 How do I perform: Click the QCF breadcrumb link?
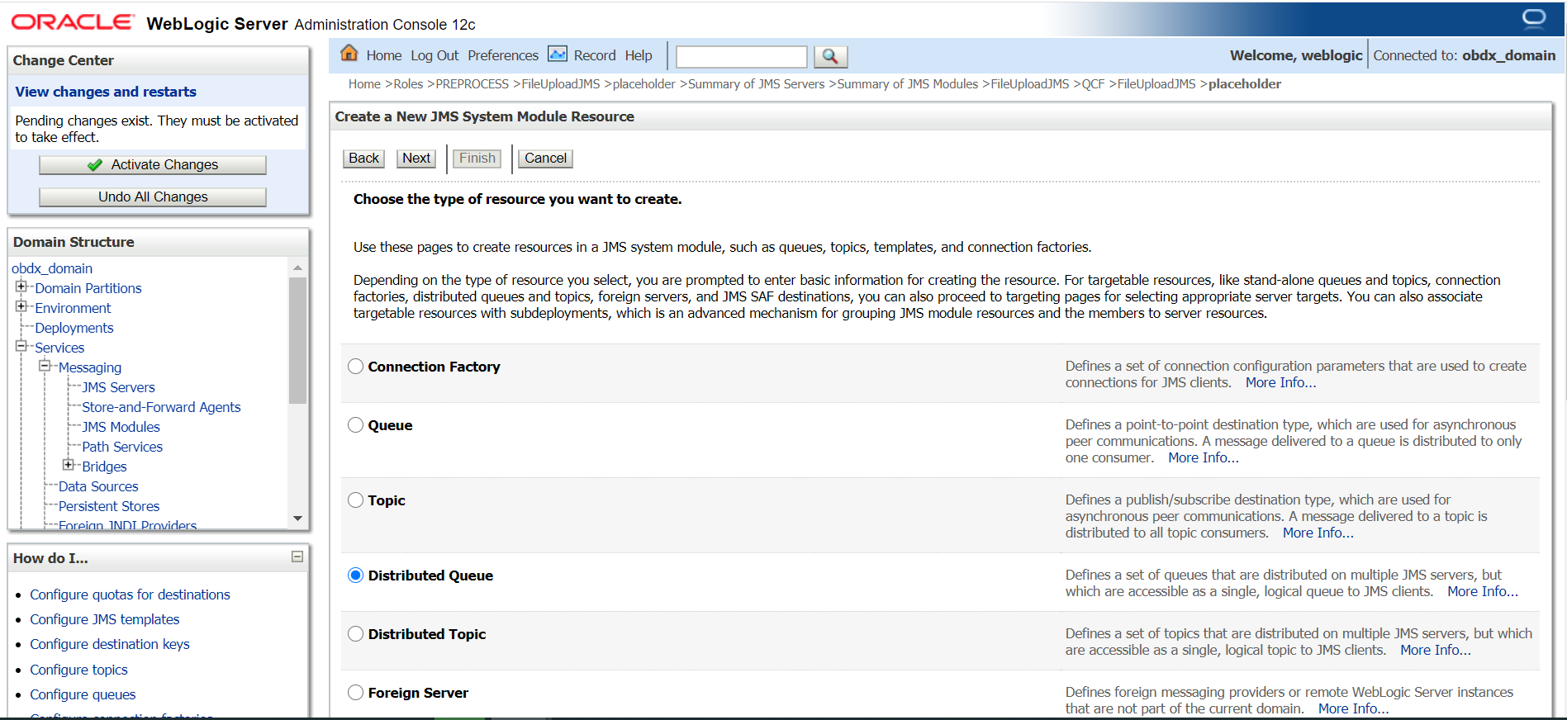1093,84
